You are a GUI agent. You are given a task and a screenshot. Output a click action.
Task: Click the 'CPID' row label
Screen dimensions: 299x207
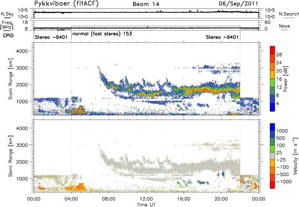(8, 35)
